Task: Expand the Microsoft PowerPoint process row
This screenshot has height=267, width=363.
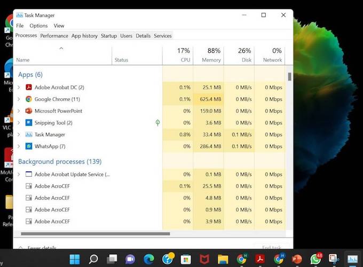Action: point(19,111)
